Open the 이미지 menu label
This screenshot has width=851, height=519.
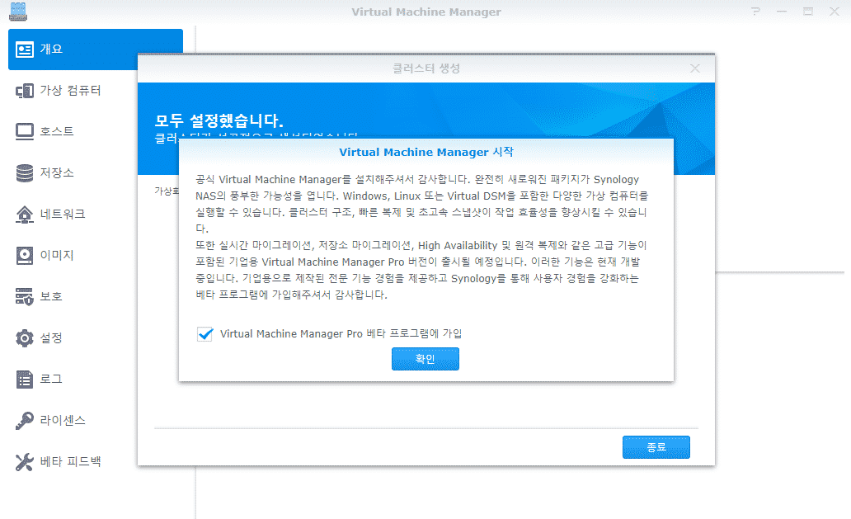pyautogui.click(x=57, y=256)
